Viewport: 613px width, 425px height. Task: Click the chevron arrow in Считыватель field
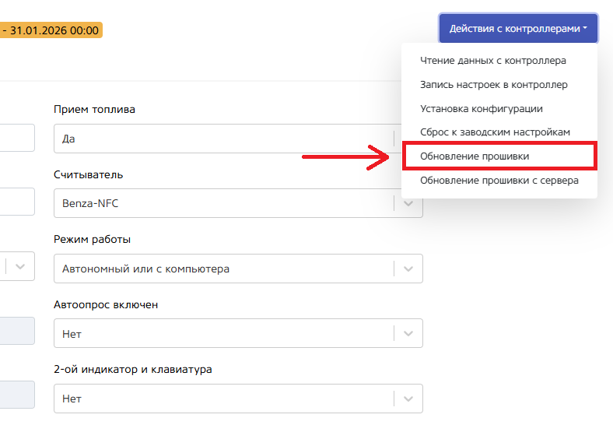[408, 204]
